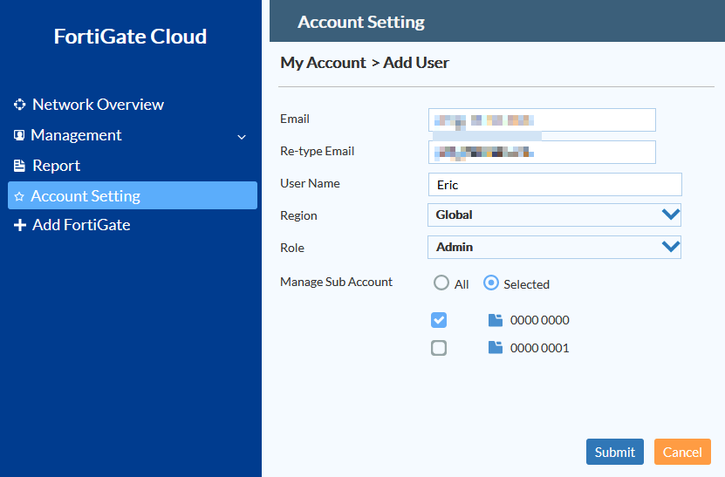
Task: Click the Network Overview crosshair icon
Action: pyautogui.click(x=20, y=105)
